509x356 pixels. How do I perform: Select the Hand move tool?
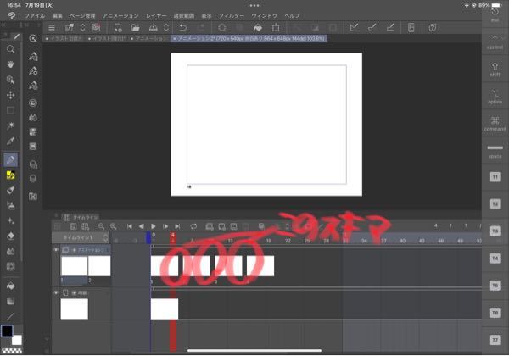tap(10, 64)
